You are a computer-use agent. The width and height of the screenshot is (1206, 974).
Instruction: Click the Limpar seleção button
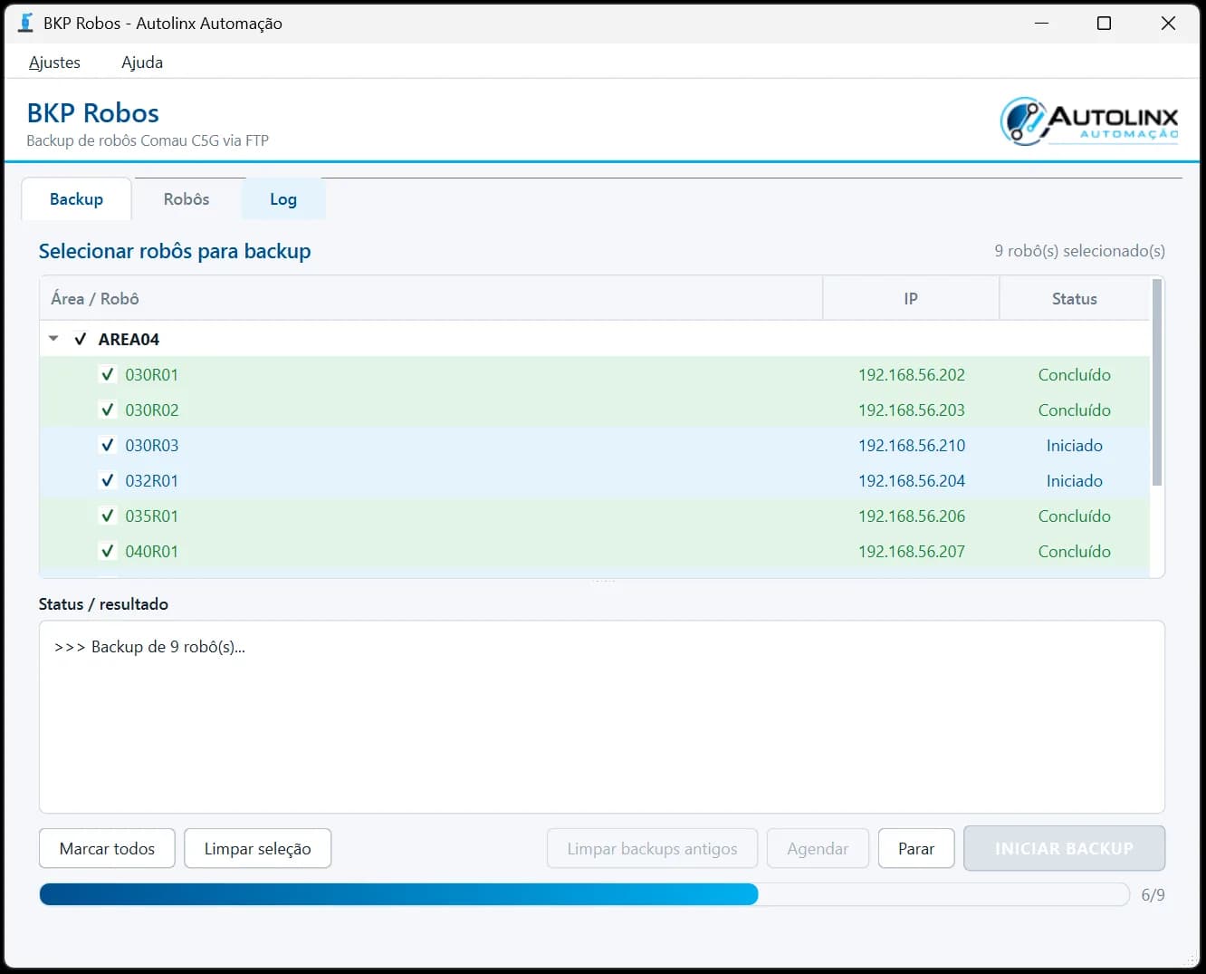257,849
